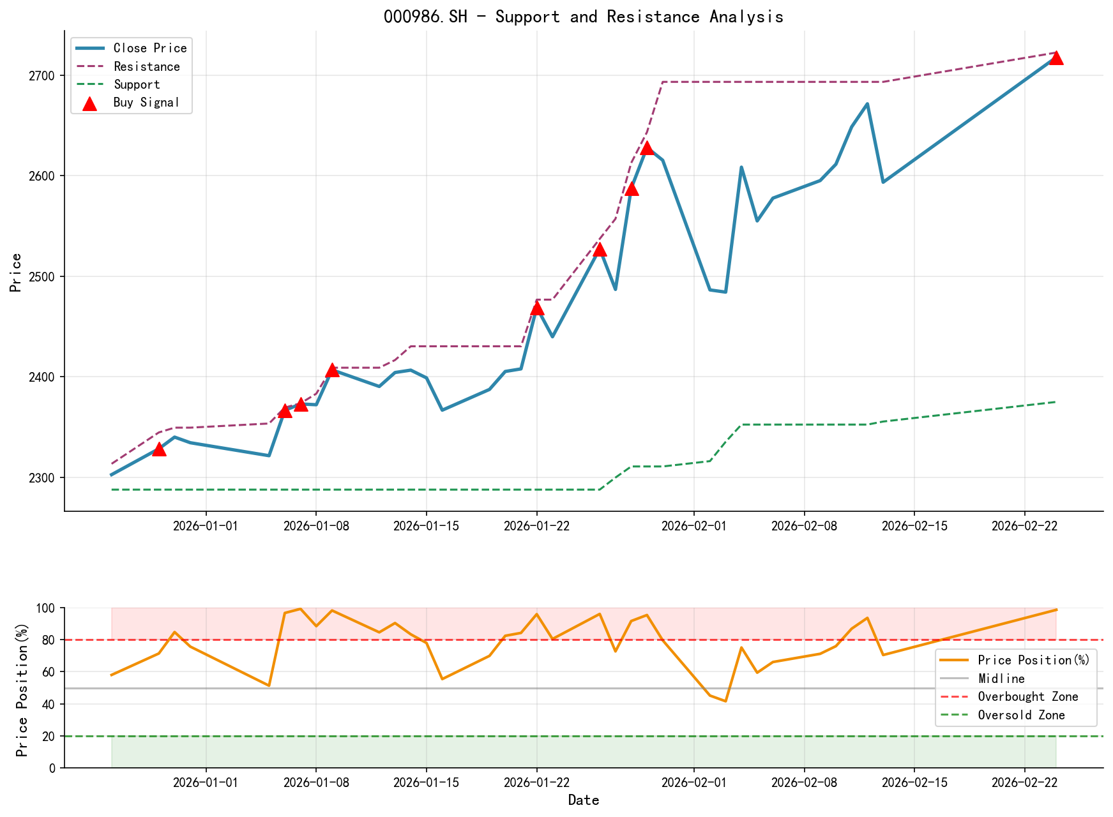Click the Buy Signal marker near 2026-01-22

pyautogui.click(x=536, y=309)
